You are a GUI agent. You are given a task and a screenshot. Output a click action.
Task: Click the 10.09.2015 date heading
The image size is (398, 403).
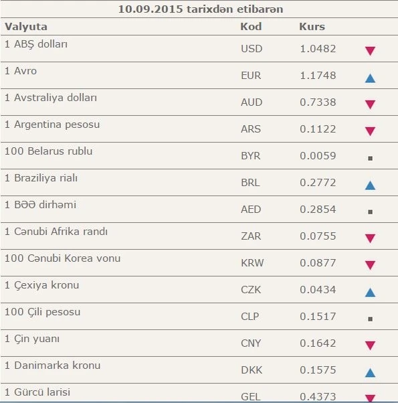(x=151, y=9)
